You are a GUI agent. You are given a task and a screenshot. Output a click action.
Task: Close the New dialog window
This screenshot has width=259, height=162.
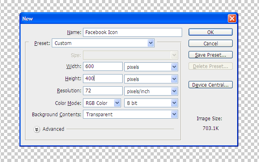pyautogui.click(x=232, y=19)
